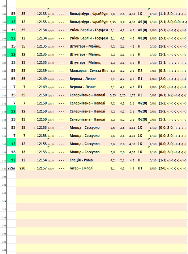Select ID 12153 in row 318

click(x=42, y=152)
